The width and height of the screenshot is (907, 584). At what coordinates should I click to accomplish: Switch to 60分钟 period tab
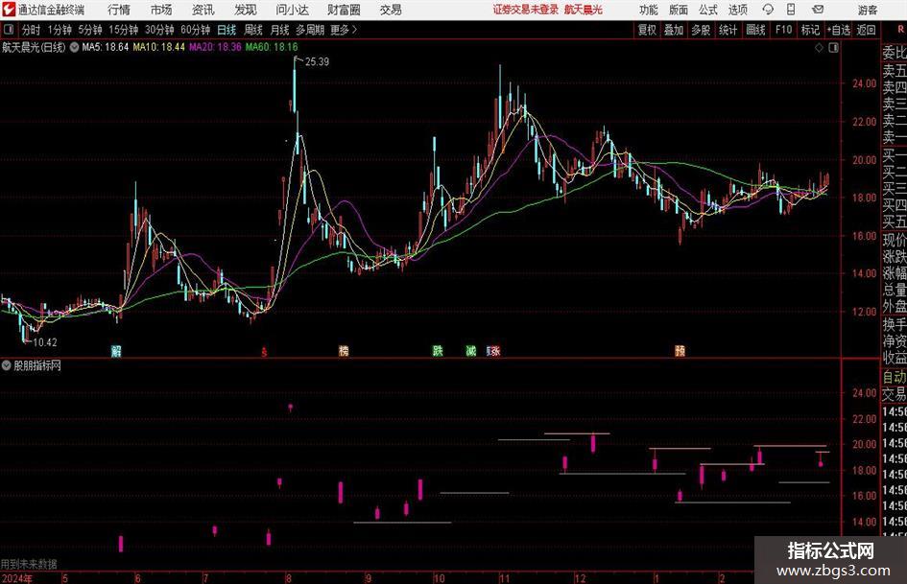pyautogui.click(x=196, y=30)
